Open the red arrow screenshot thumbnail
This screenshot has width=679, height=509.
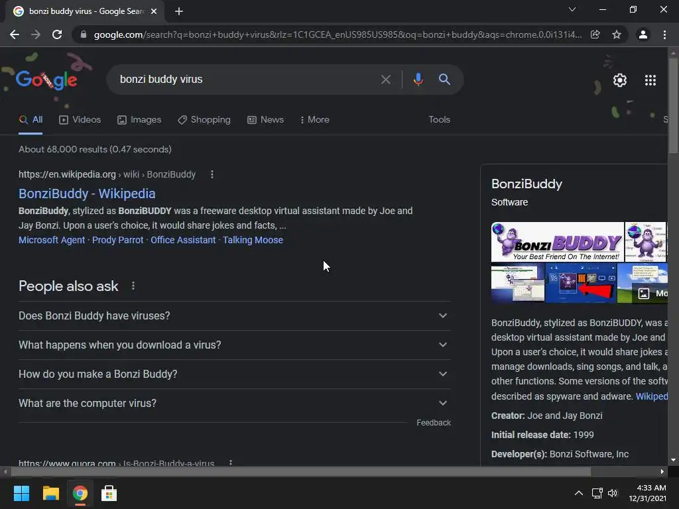coord(581,282)
